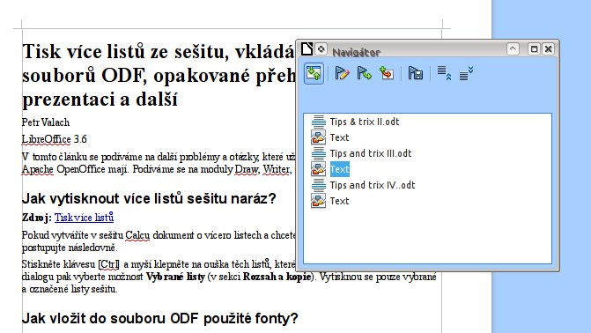This screenshot has width=591, height=333.
Task: Click document icon in Navigator title bar
Action: 307,48
